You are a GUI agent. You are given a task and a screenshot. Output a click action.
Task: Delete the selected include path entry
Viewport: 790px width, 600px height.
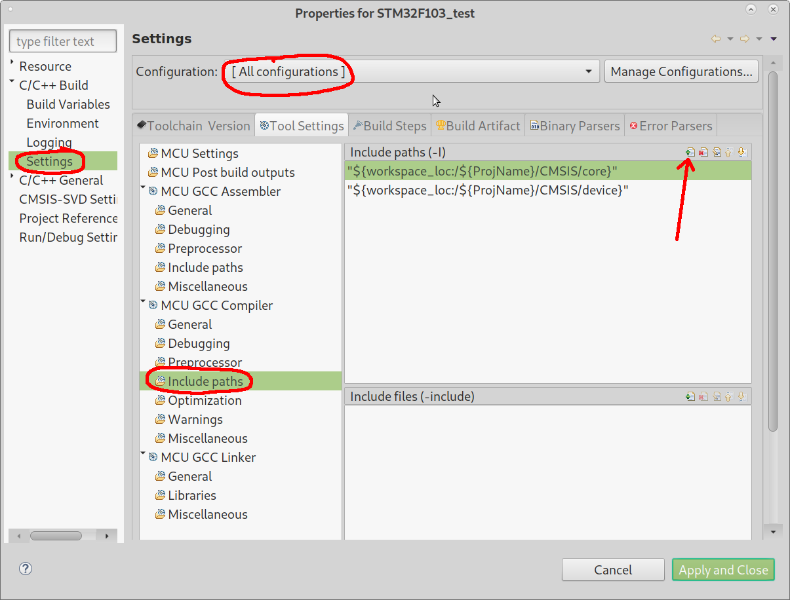click(703, 152)
